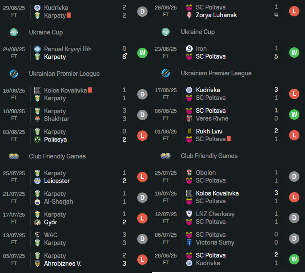Click the L badge for Zorya Luhansk match
305x273 pixels.
point(294,11)
